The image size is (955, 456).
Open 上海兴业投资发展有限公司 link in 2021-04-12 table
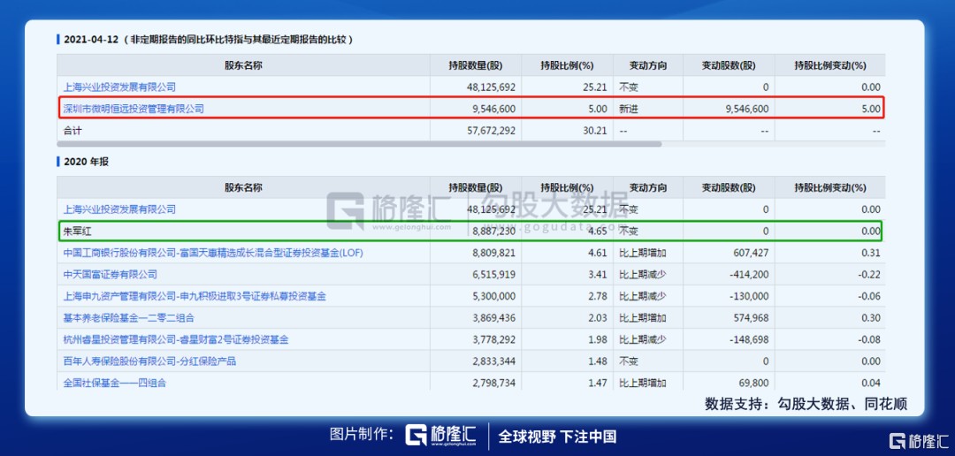pos(119,87)
